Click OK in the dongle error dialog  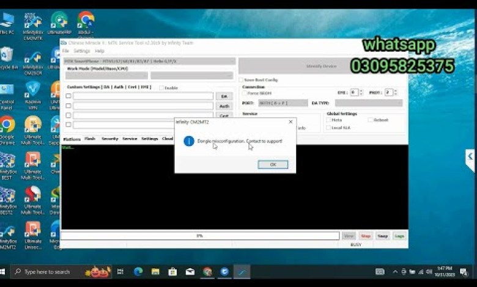pos(273,164)
